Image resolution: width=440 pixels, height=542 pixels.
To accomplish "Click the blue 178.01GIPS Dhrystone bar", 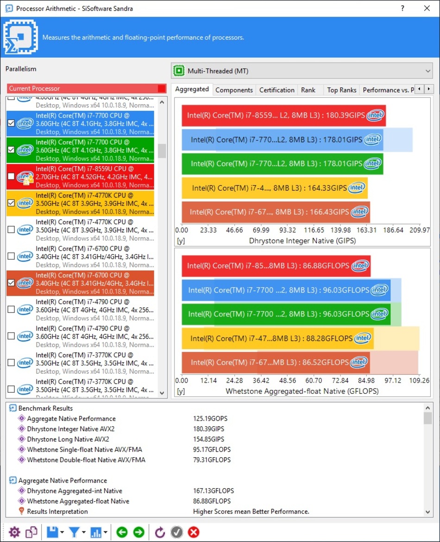I will (282, 140).
